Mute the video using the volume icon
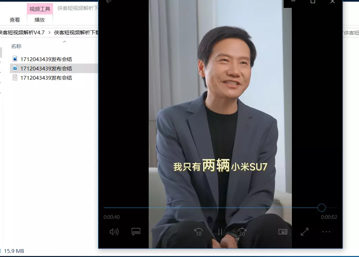Screen dimensions: 359x257 click(x=114, y=232)
